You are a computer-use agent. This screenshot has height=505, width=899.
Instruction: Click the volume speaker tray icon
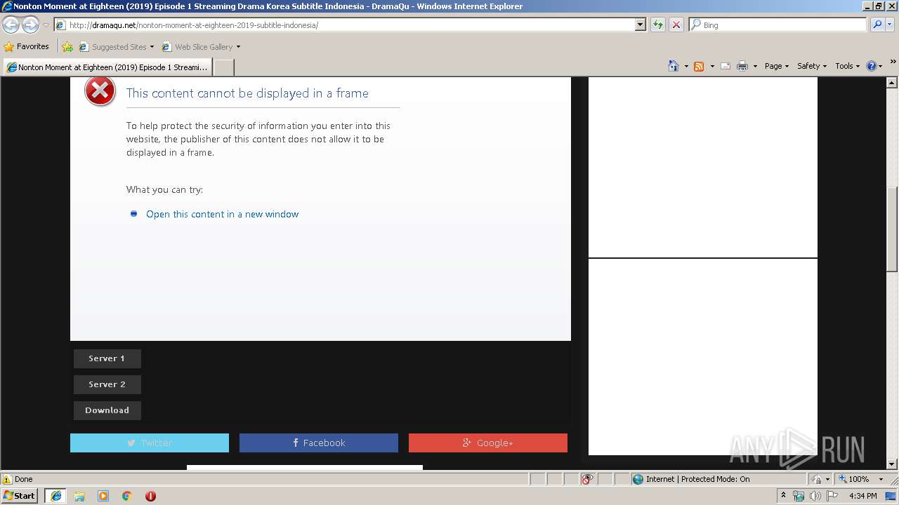click(815, 496)
